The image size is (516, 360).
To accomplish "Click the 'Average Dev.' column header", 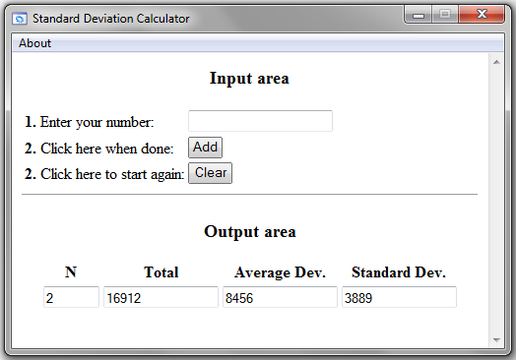I will 280,272.
